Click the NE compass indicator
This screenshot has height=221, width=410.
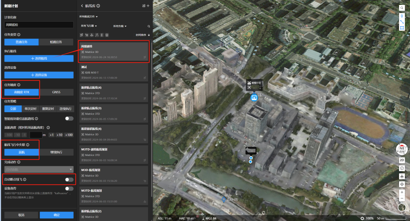(402, 149)
